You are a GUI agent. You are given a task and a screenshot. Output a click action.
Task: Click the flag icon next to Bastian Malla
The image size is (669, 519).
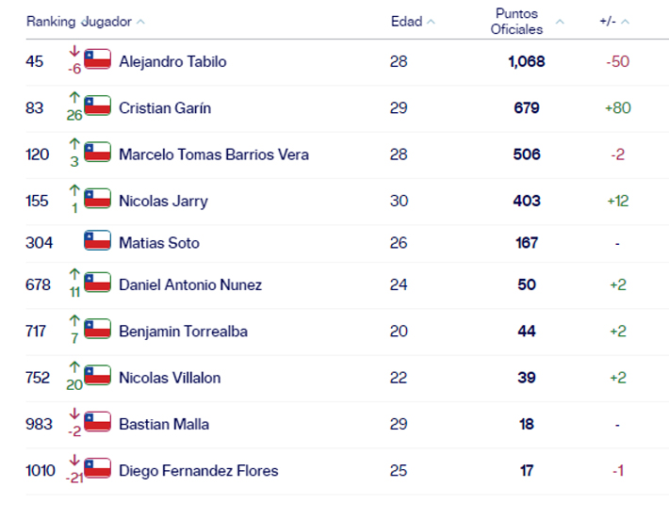pos(97,423)
